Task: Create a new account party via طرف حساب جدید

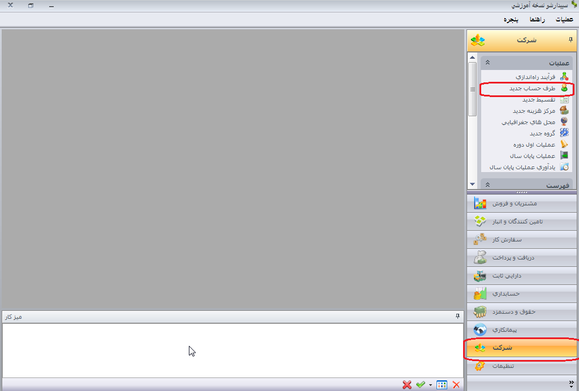Action: tap(539, 88)
